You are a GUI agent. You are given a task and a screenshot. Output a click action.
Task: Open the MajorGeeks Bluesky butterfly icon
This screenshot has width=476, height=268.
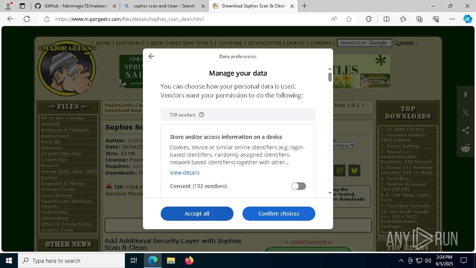(354, 170)
